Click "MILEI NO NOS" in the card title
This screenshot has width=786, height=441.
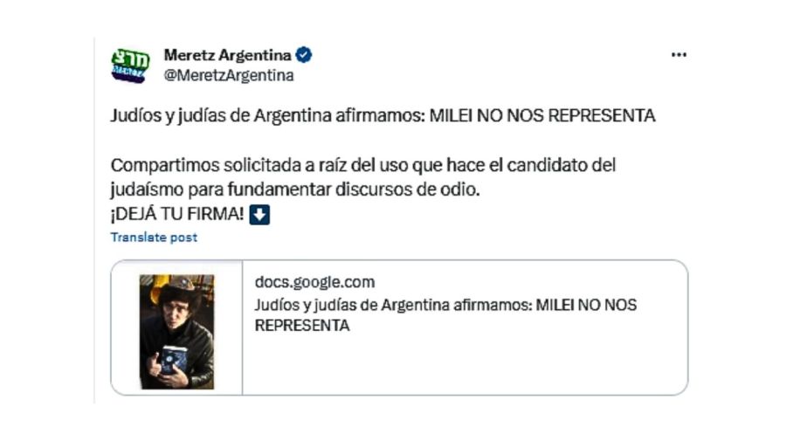coord(585,305)
